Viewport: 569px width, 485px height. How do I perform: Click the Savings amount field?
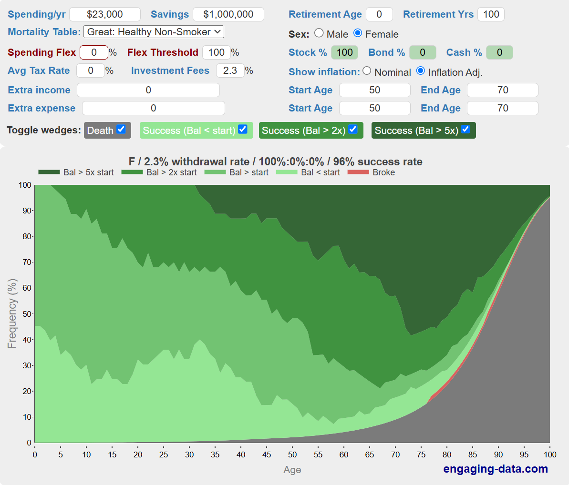(x=228, y=14)
